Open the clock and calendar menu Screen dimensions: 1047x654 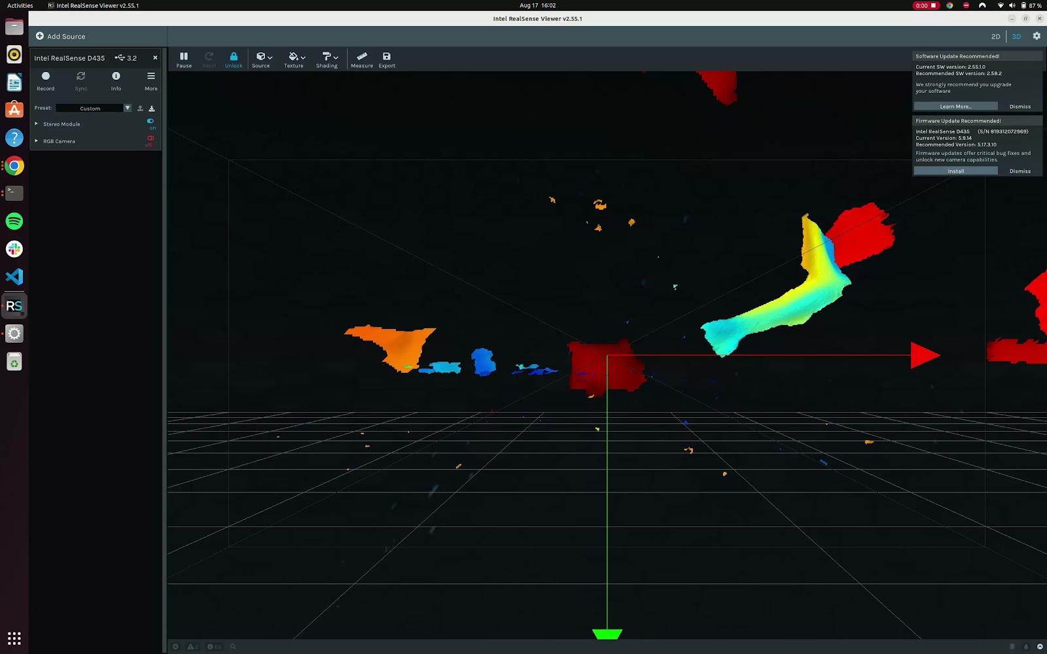point(537,5)
